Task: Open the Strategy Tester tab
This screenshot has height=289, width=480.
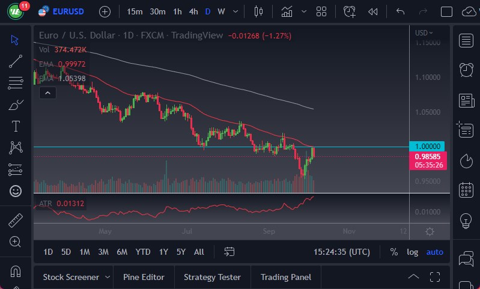Action: click(212, 277)
